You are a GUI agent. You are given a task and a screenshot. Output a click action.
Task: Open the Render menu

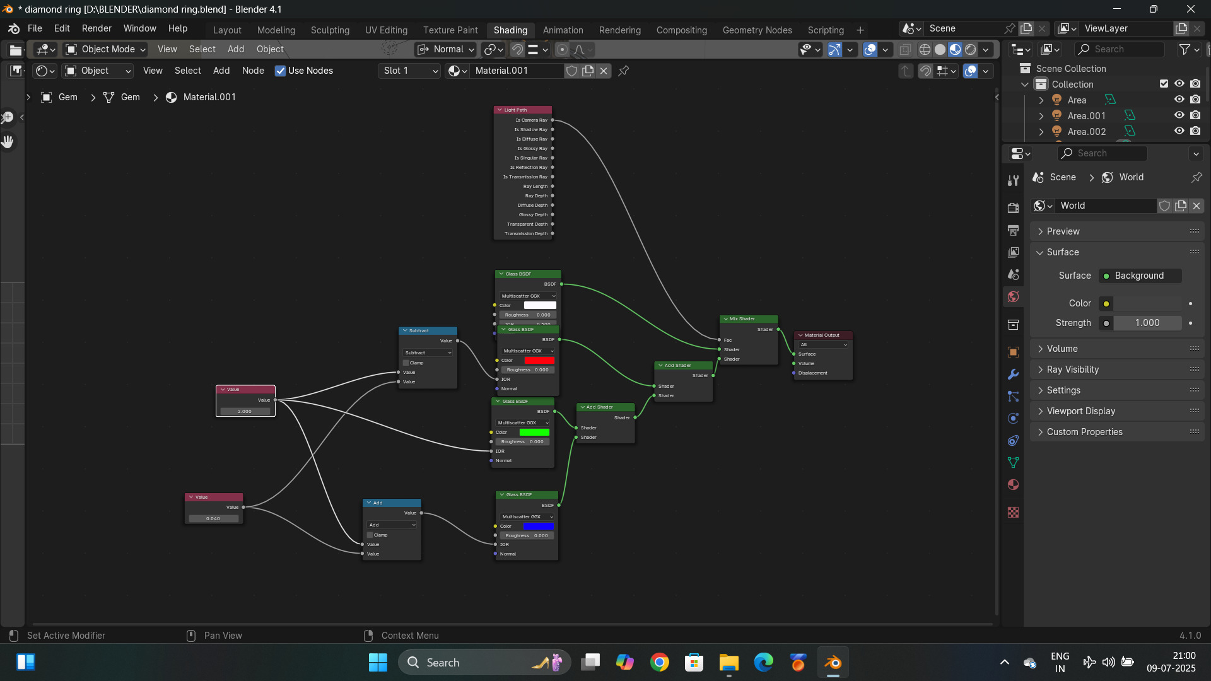coord(97,28)
